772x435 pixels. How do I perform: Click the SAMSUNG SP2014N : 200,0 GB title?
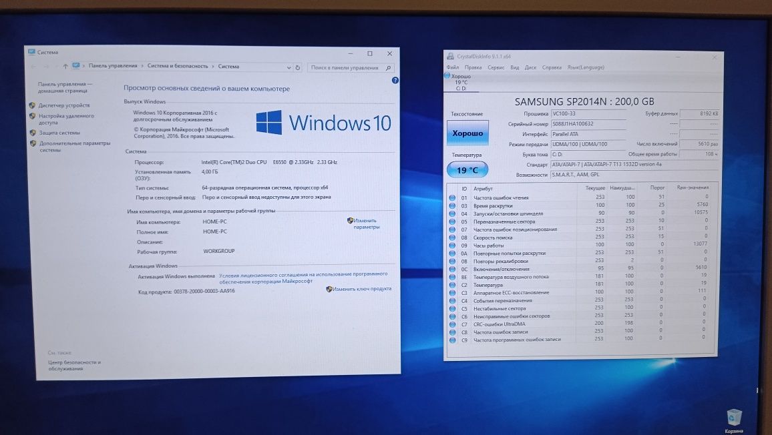[584, 102]
